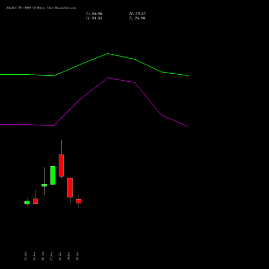Click the open value O: 31.35
The image size is (269, 269).
94,18
